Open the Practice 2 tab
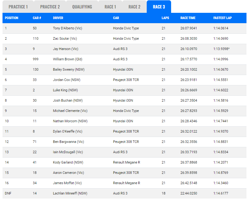Screen dimensions: 249x202 (50, 7)
